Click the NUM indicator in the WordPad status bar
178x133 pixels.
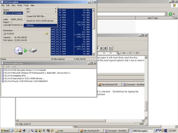[x=141, y=124]
